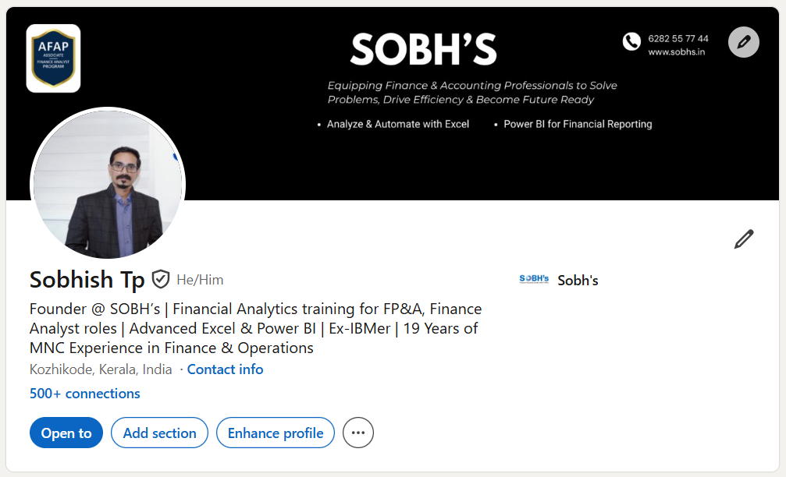Image resolution: width=786 pixels, height=477 pixels.
Task: View 500+ connections
Action: (84, 394)
